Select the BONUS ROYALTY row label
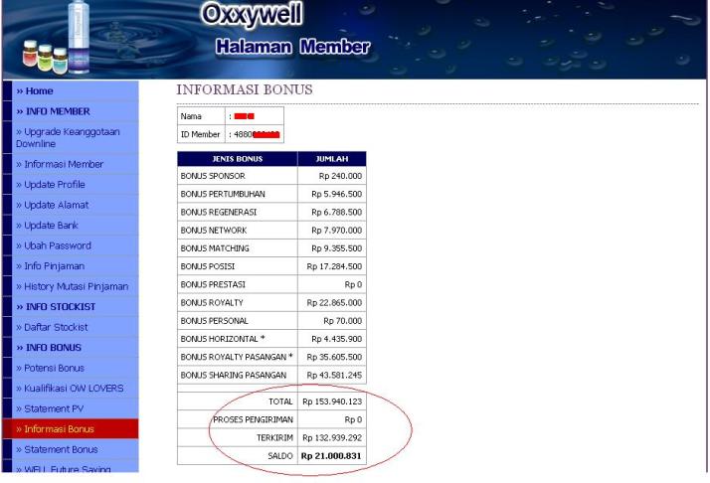This screenshot has width=710, height=483. click(212, 302)
